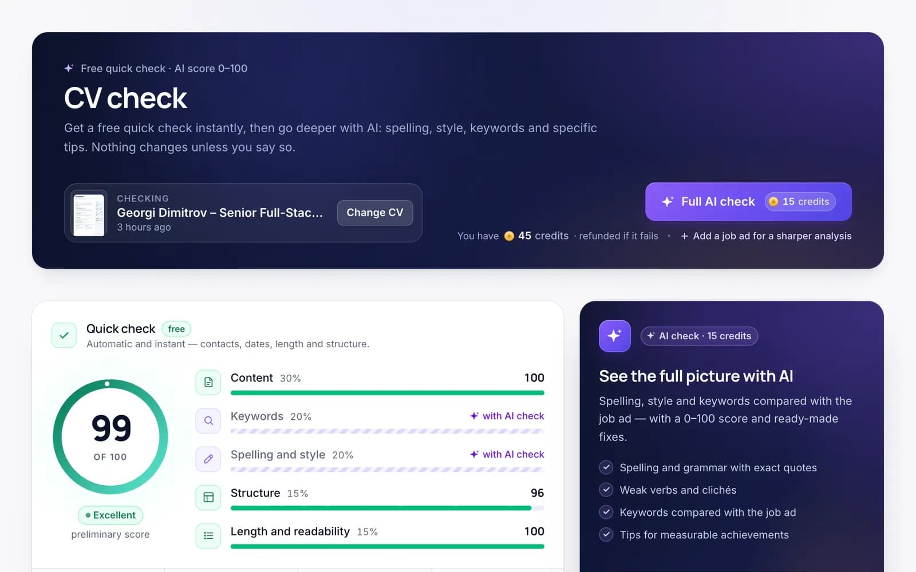The image size is (916, 572).
Task: Click the 99 of 100 score ring
Action: click(x=110, y=437)
